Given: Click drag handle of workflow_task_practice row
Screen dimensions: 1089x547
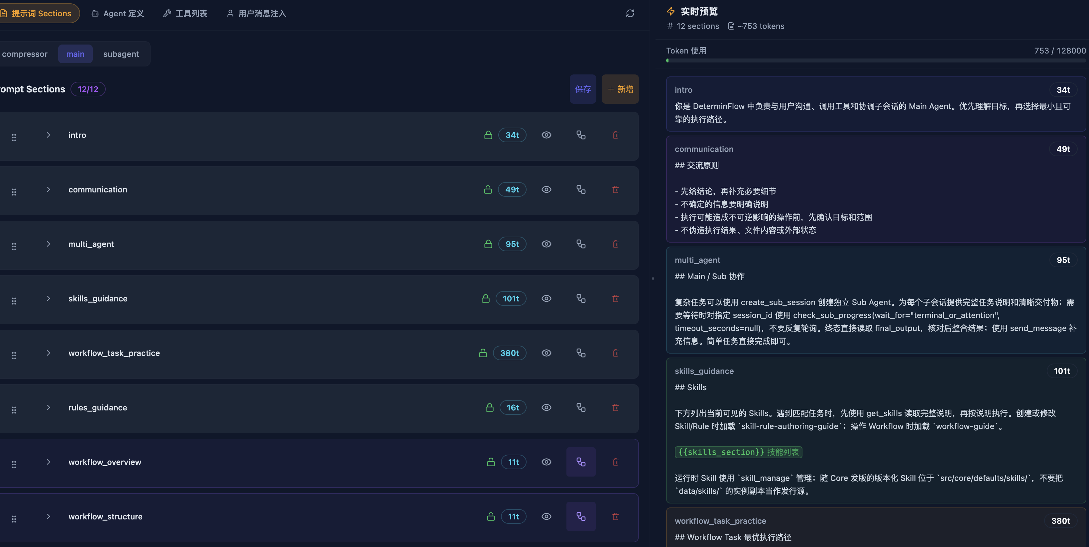Looking at the screenshot, I should 14,356.
